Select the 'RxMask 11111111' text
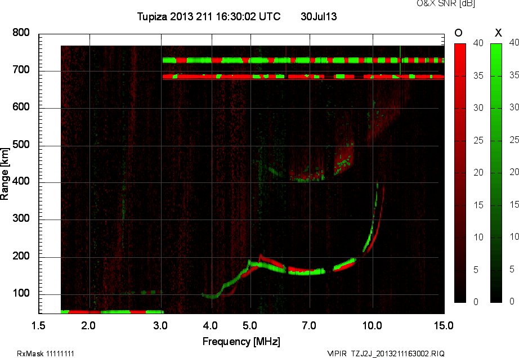The height and width of the screenshot is (358, 519). pos(46,353)
